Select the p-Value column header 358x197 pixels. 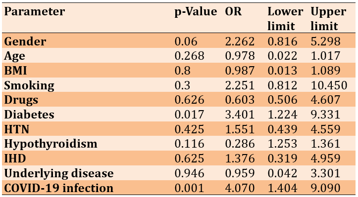196,11
